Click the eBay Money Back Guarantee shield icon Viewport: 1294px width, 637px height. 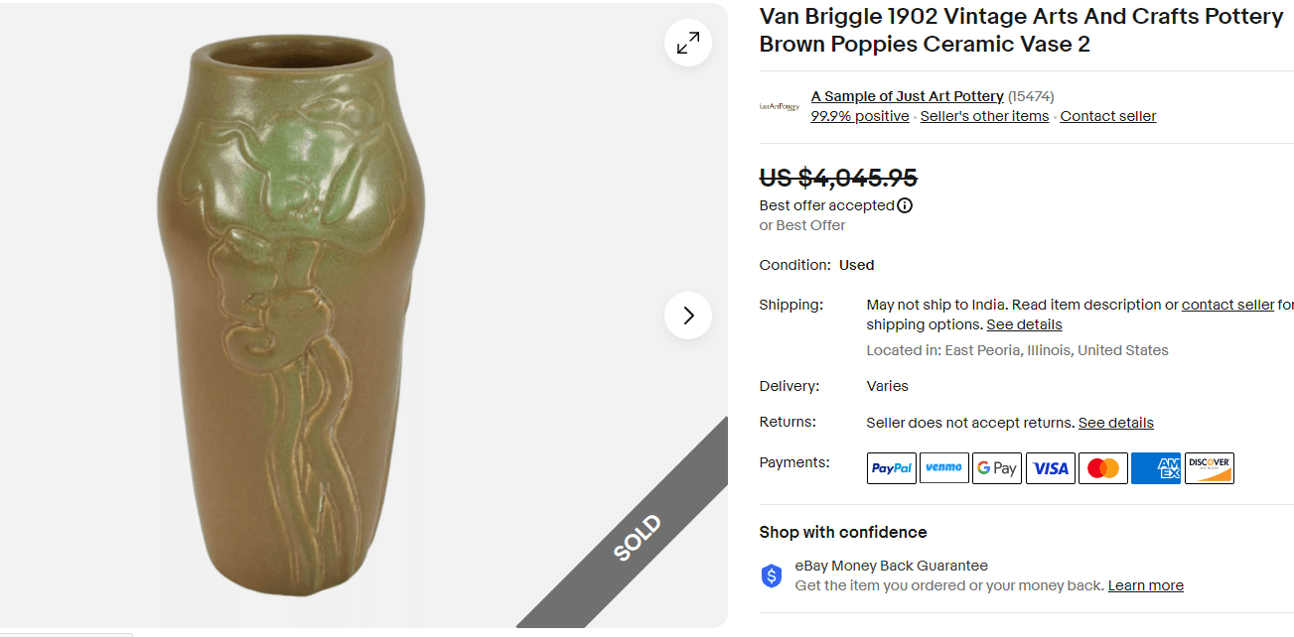click(772, 575)
